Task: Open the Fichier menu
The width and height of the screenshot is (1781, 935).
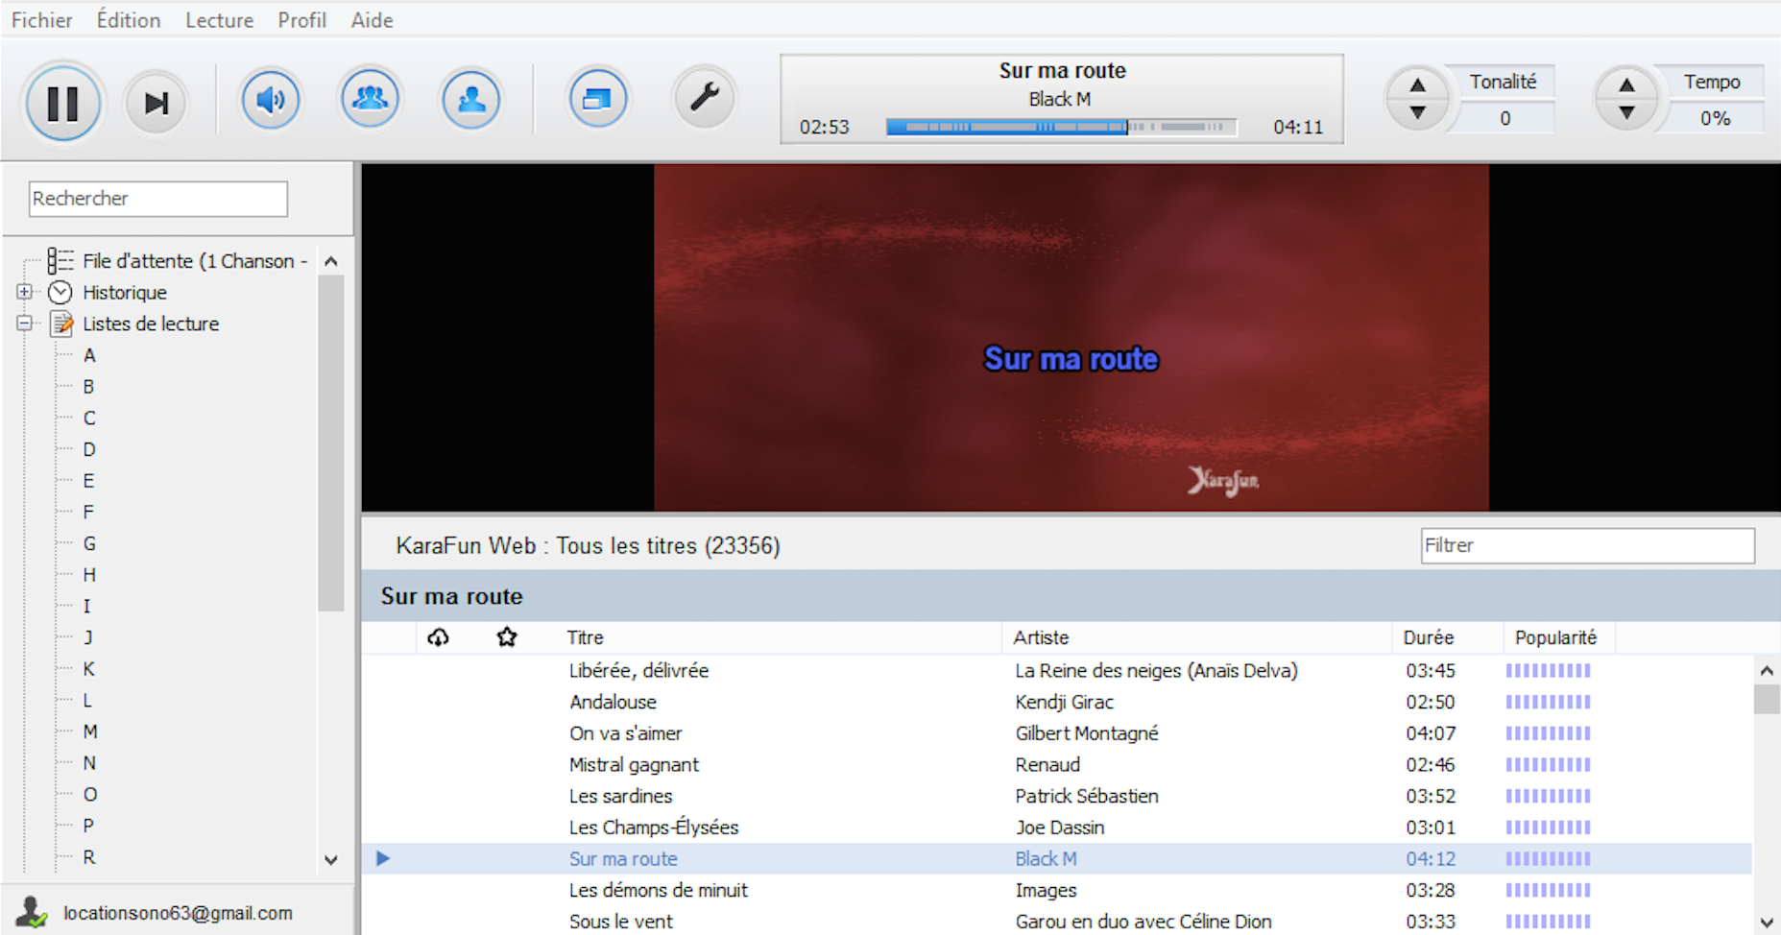Action: [x=41, y=20]
